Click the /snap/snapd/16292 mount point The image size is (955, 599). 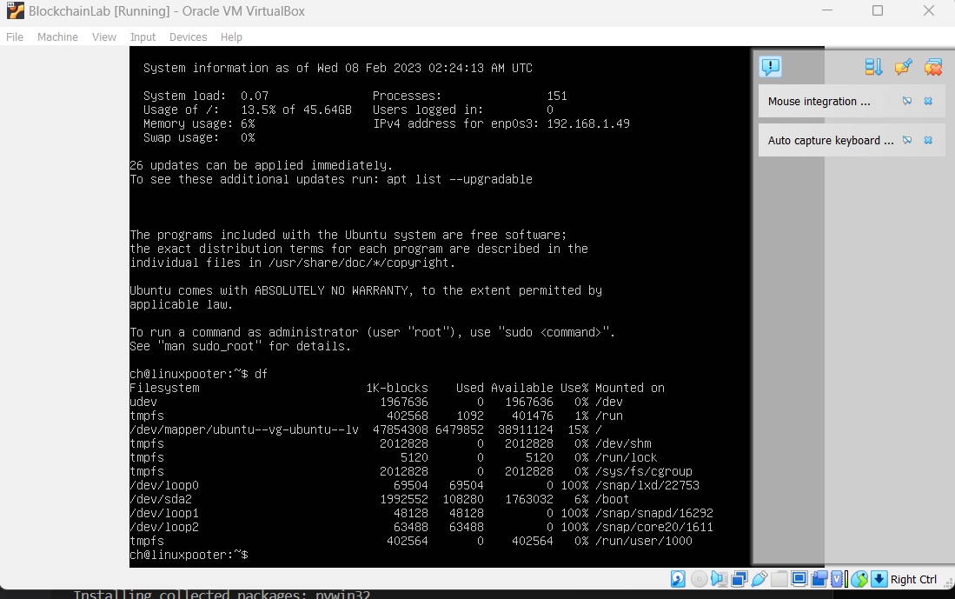click(654, 513)
